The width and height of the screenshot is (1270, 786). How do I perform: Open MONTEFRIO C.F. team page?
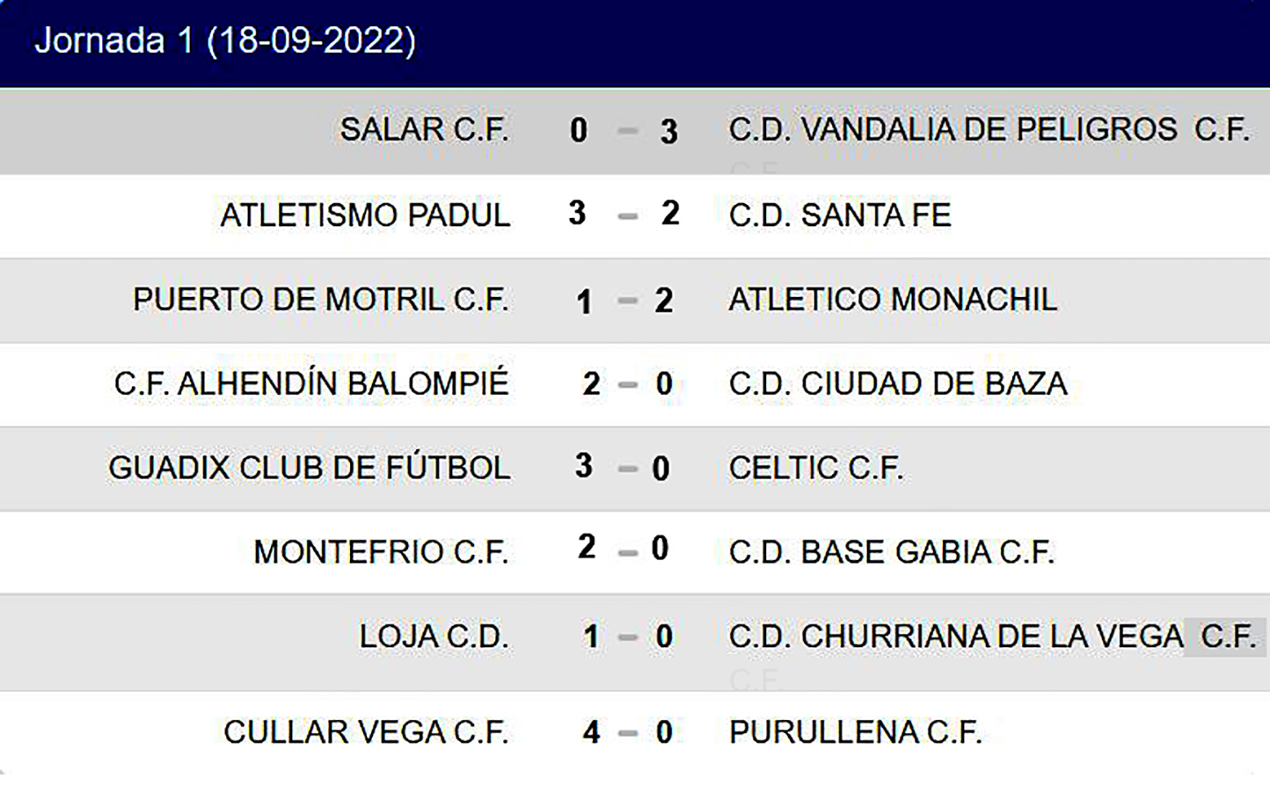pyautogui.click(x=381, y=552)
